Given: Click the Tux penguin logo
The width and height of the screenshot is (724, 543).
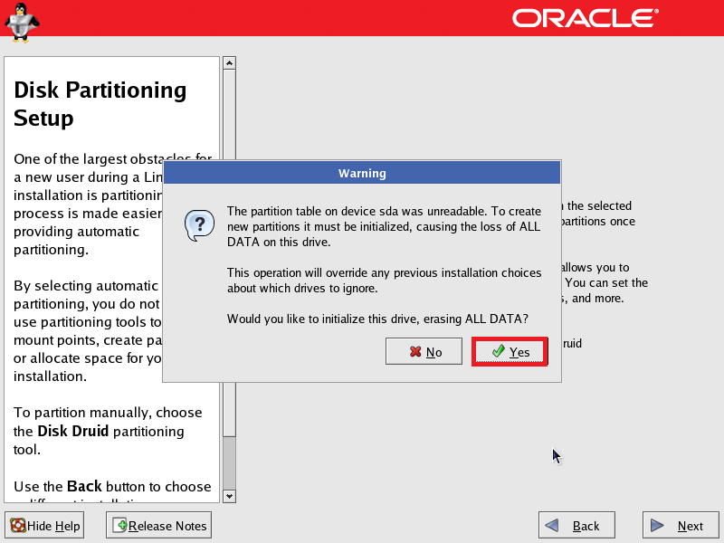Looking at the screenshot, I should (21, 22).
